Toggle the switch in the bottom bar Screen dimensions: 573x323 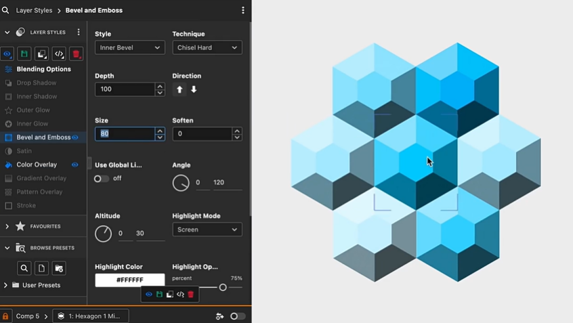point(238,316)
